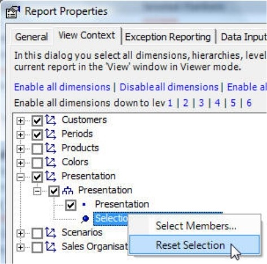Enable the Products dimension checkbox
The image size is (267, 264).
pyautogui.click(x=37, y=149)
